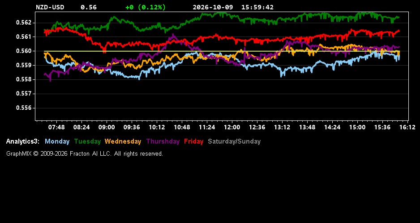Select Tuesday in the legend
This screenshot has width=420, height=223.
click(x=87, y=142)
